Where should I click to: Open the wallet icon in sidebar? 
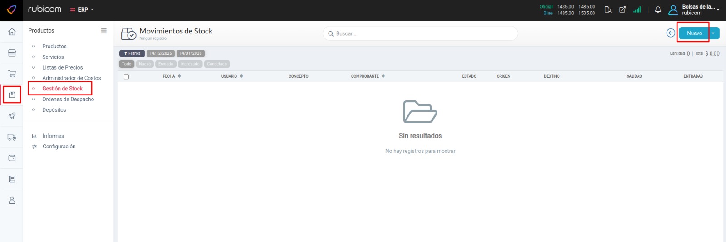[x=12, y=158]
